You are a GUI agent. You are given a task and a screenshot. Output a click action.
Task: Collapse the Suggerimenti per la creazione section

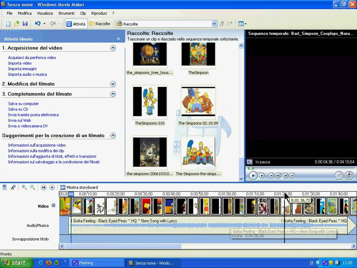click(x=113, y=135)
